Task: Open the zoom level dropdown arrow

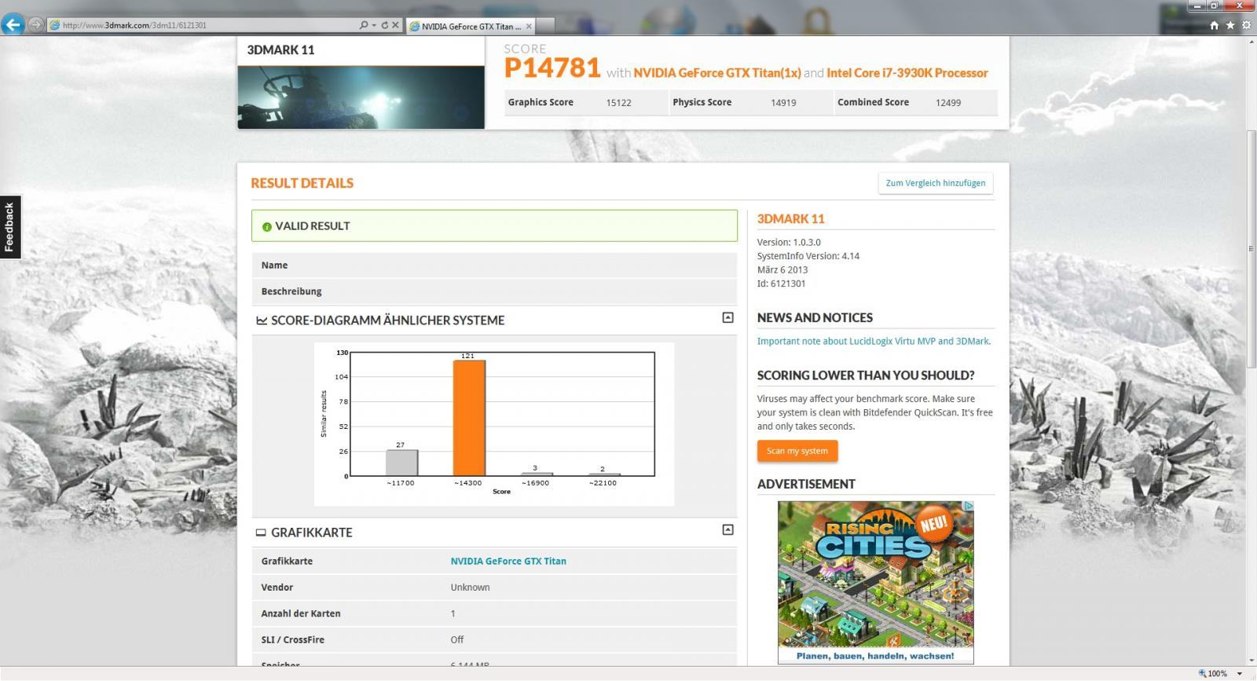Action: tap(1240, 674)
